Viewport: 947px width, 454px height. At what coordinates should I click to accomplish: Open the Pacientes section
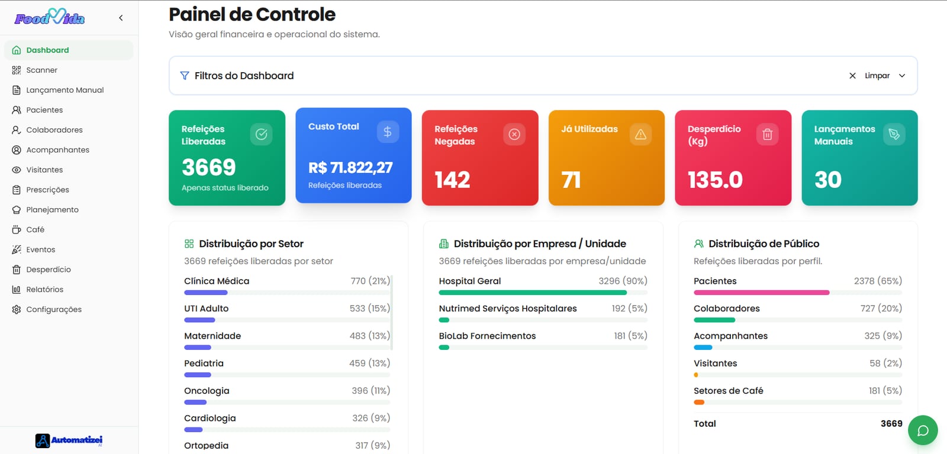coord(69,110)
